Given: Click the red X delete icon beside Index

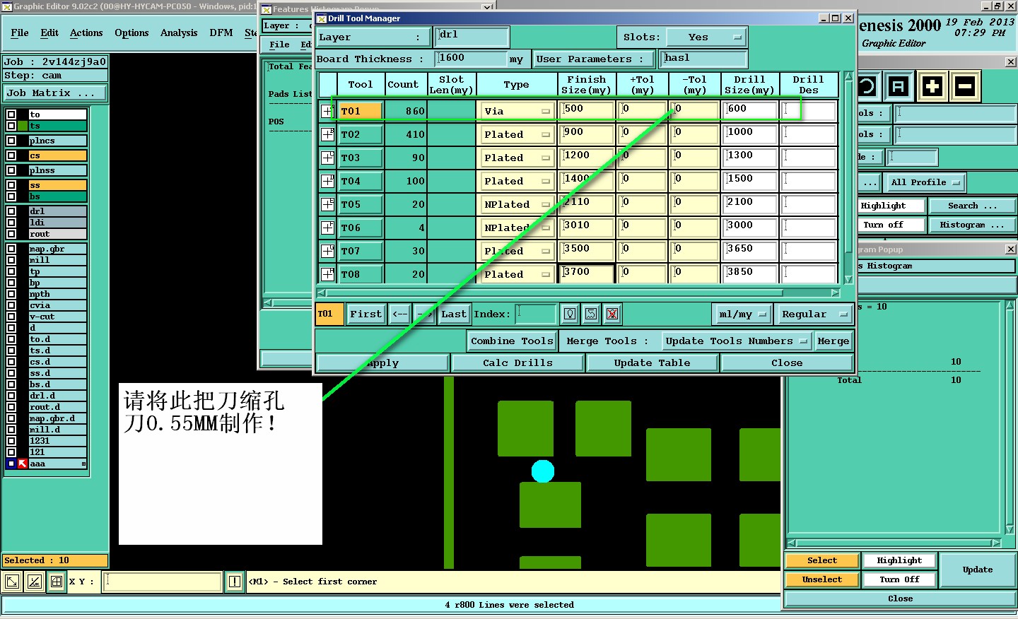Looking at the screenshot, I should point(612,314).
